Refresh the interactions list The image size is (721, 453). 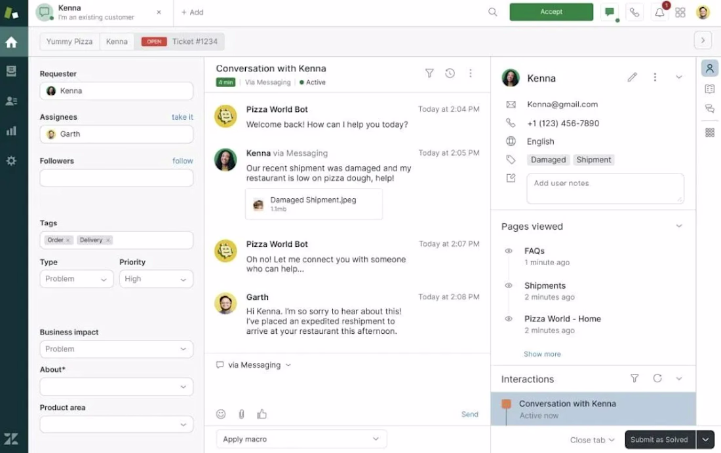(657, 378)
